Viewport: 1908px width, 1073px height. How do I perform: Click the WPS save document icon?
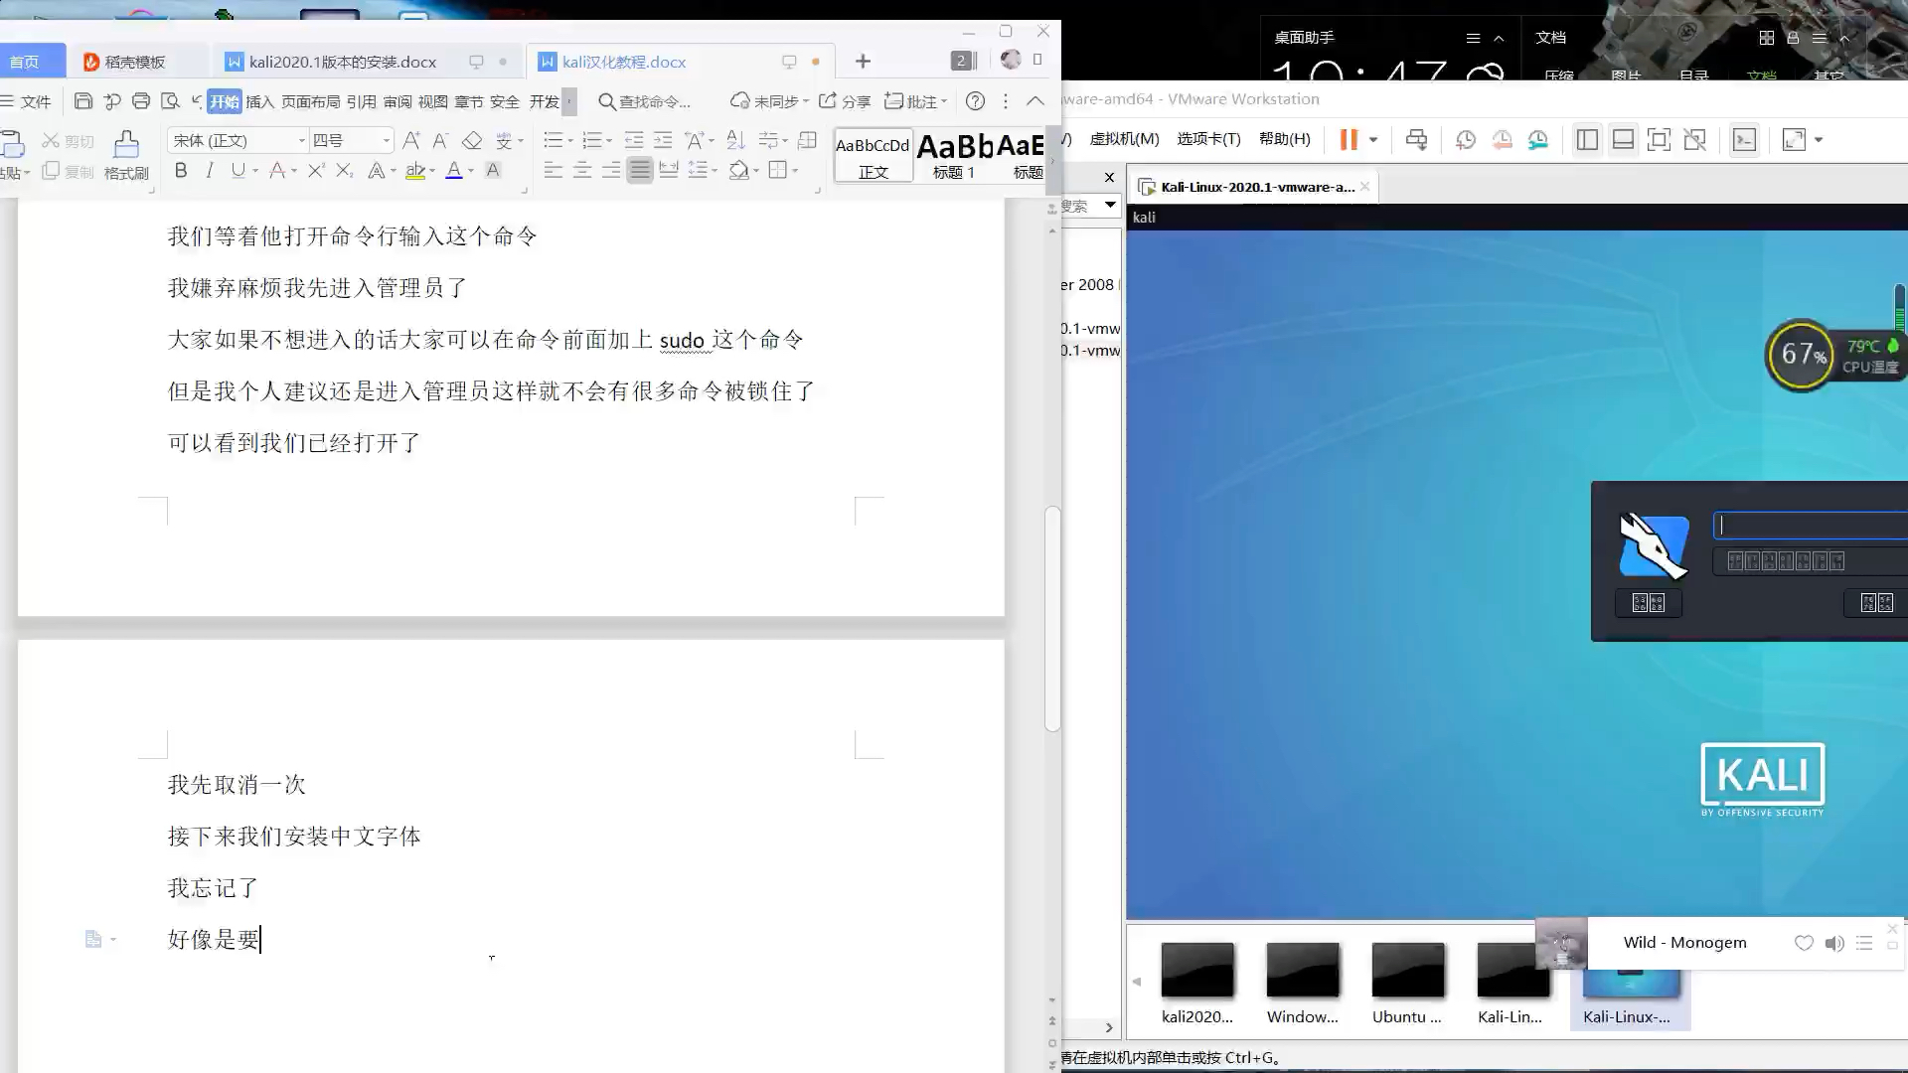pos(83,101)
